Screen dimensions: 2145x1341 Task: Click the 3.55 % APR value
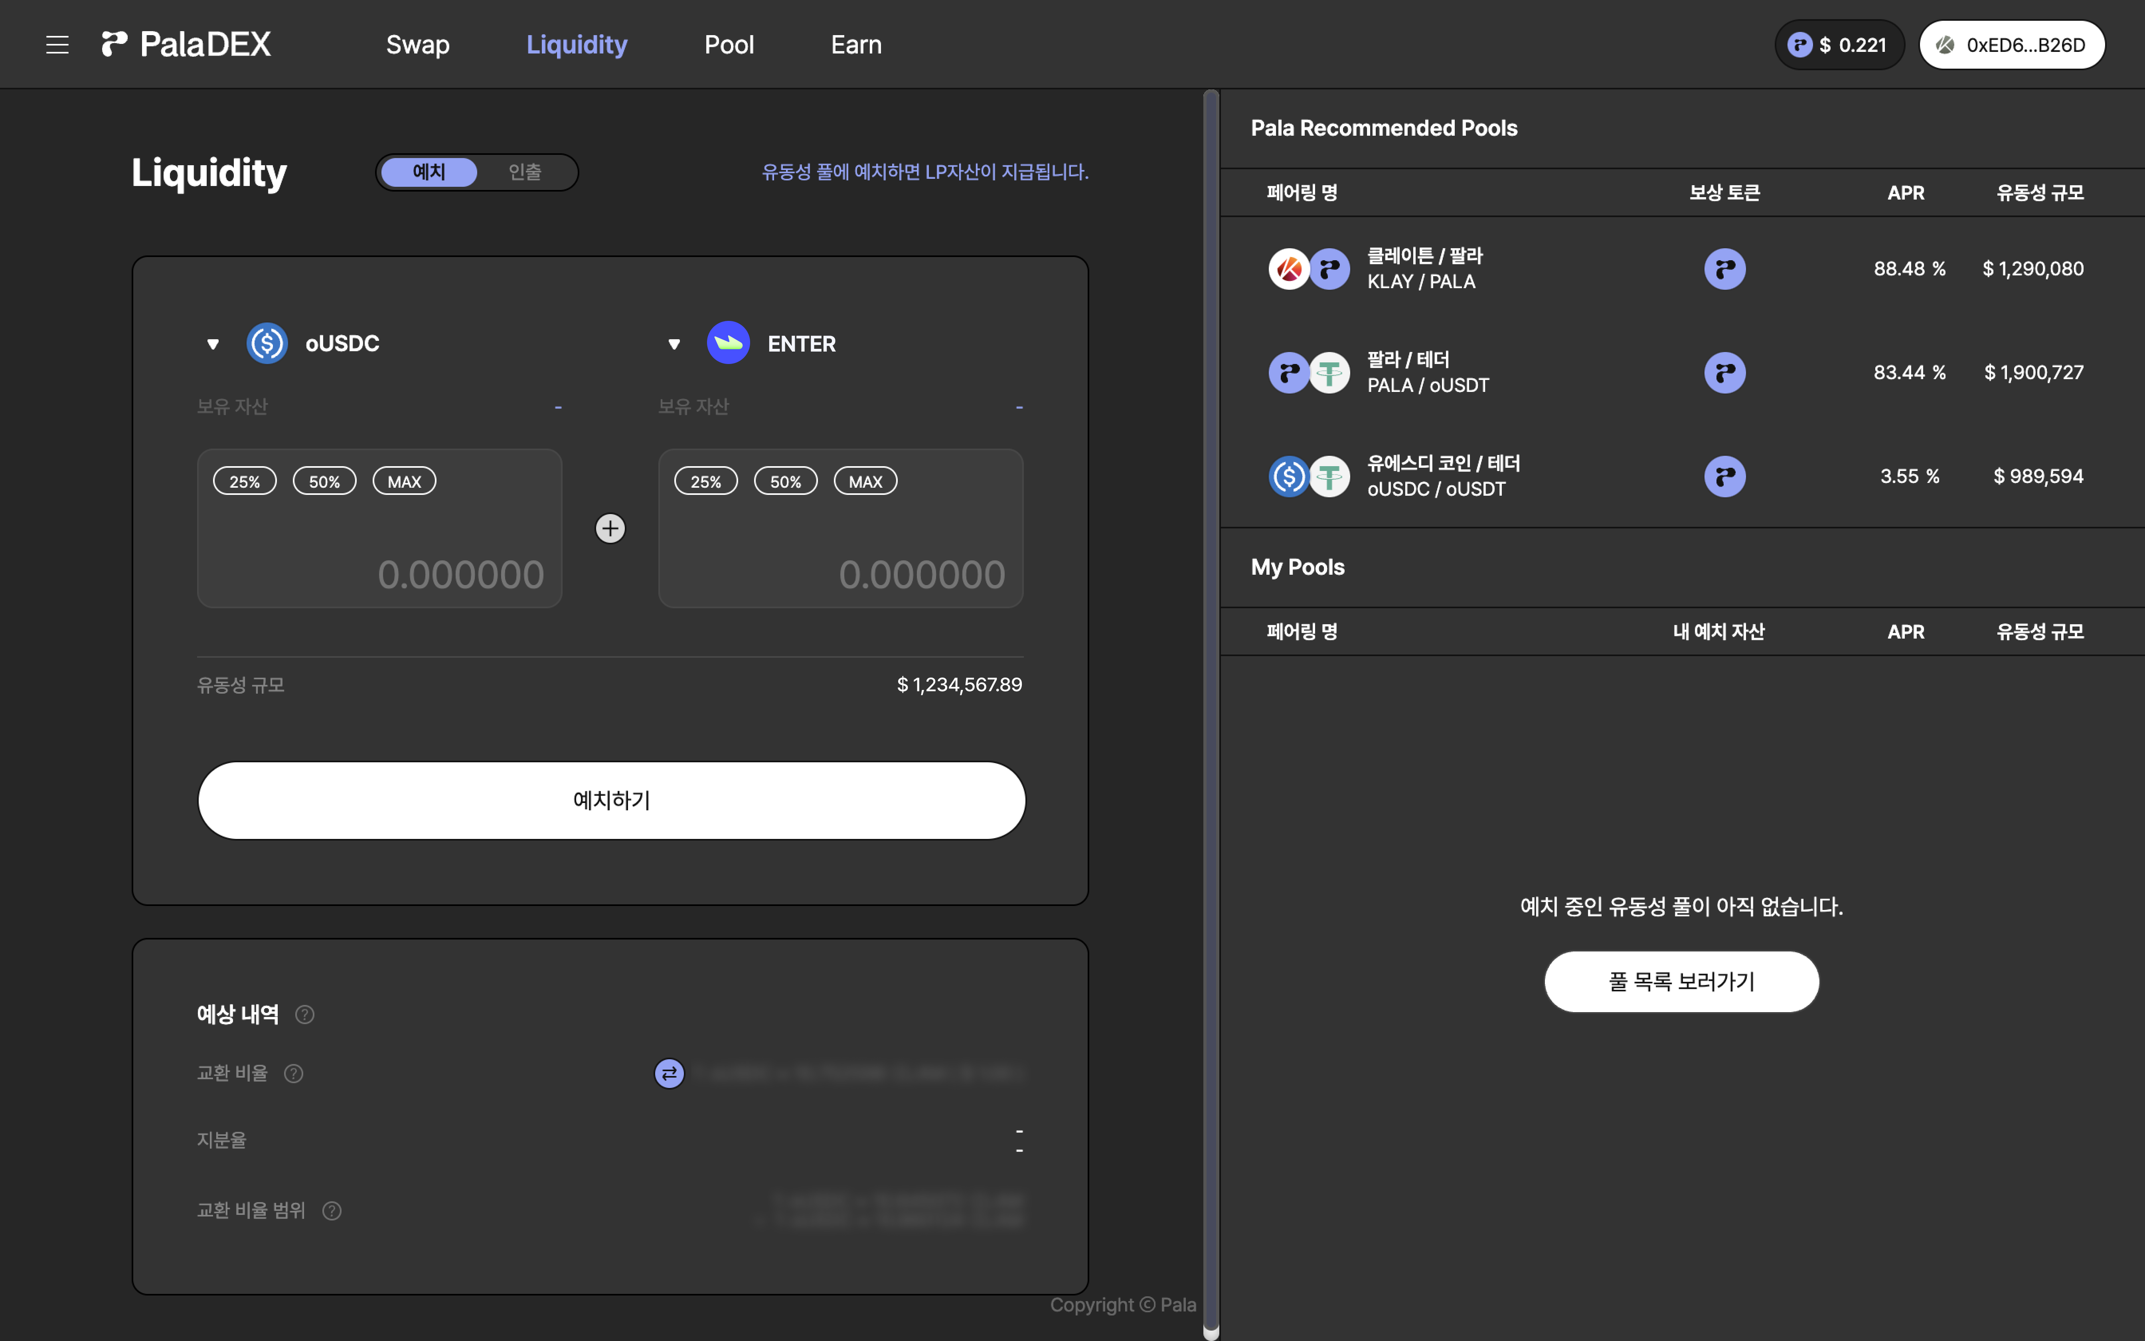tap(1909, 476)
